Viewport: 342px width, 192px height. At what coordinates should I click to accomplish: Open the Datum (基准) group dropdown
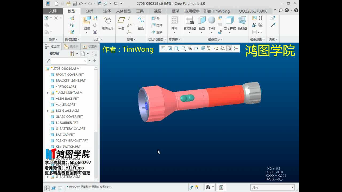pyautogui.click(x=131, y=39)
